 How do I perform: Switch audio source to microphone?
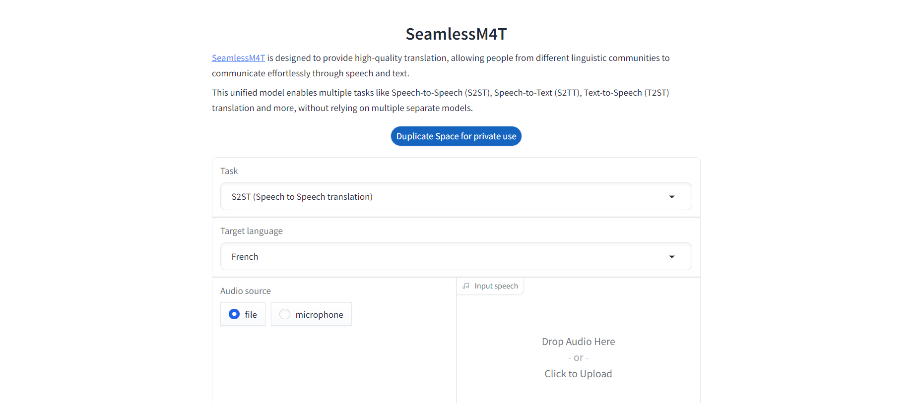point(284,314)
